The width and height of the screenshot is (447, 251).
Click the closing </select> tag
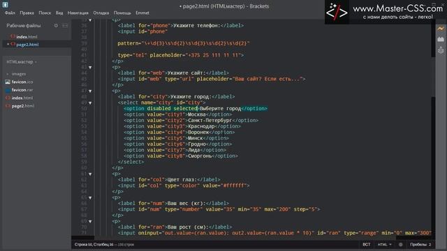click(x=131, y=162)
